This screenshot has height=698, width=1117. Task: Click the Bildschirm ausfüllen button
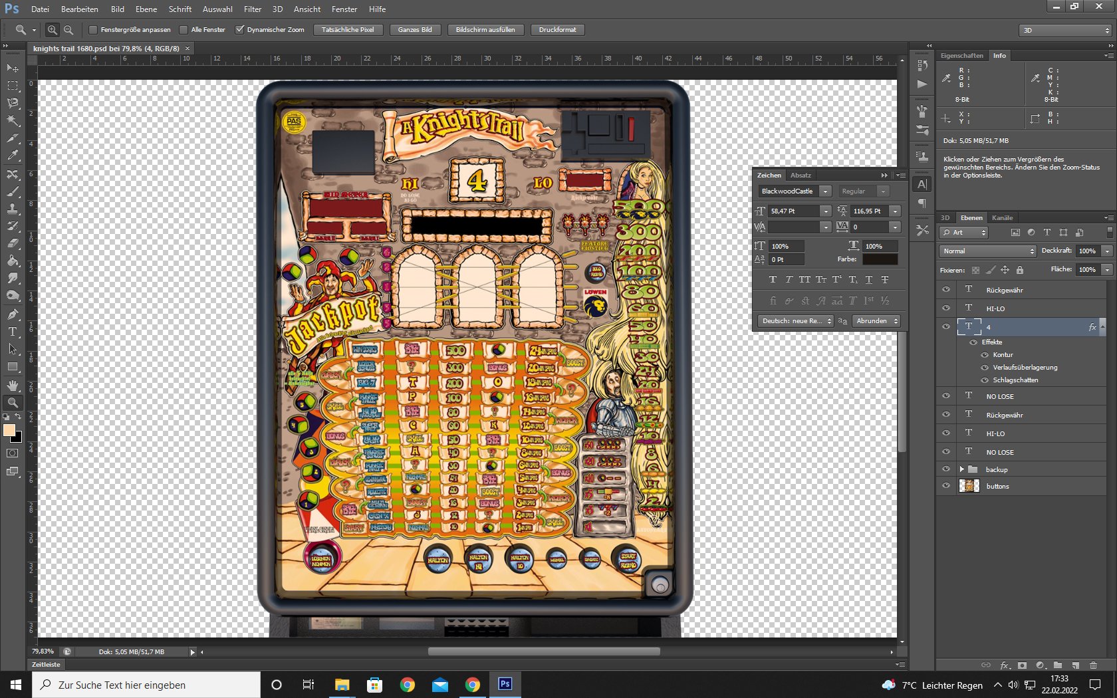485,30
